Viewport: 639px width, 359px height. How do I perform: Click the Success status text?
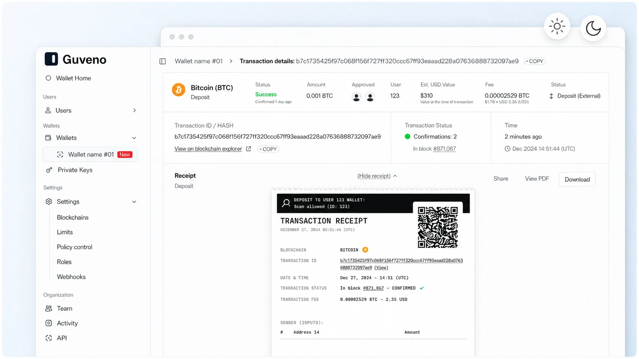coord(266,95)
